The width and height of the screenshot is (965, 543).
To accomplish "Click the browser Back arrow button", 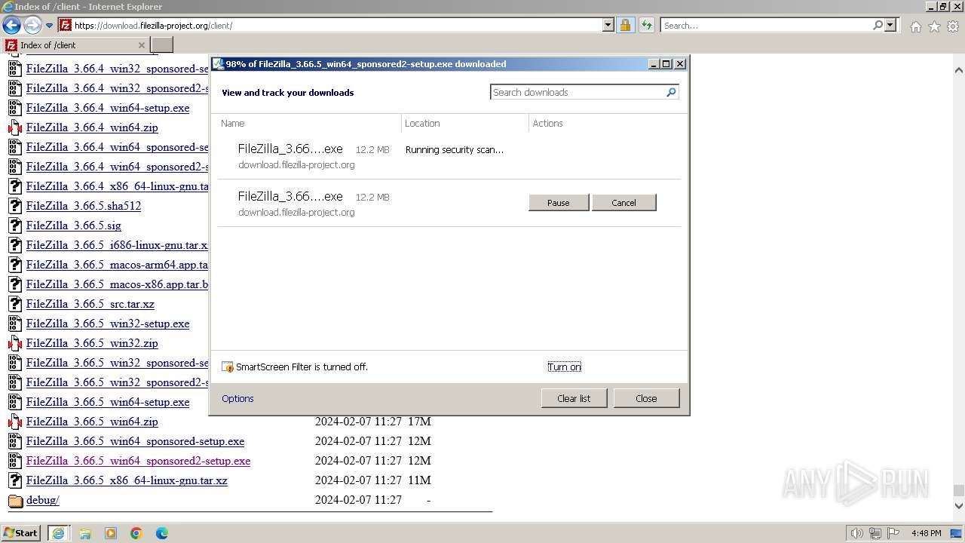I will click(x=11, y=26).
